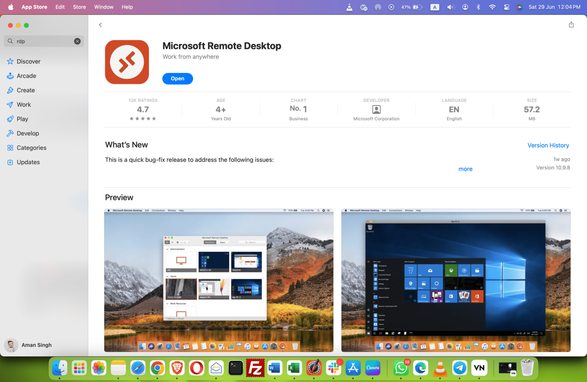Select the Develop sidebar item
The image size is (587, 382).
pos(27,133)
